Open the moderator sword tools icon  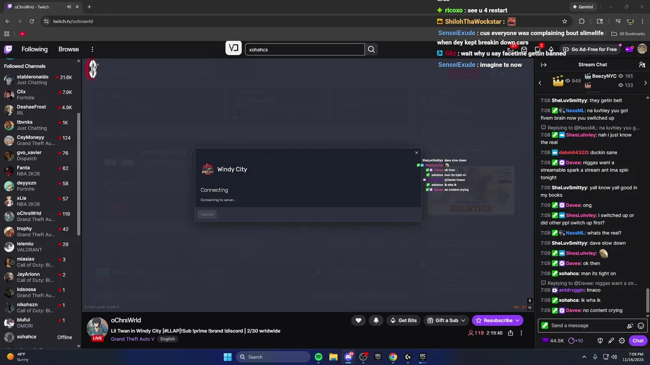(611, 341)
